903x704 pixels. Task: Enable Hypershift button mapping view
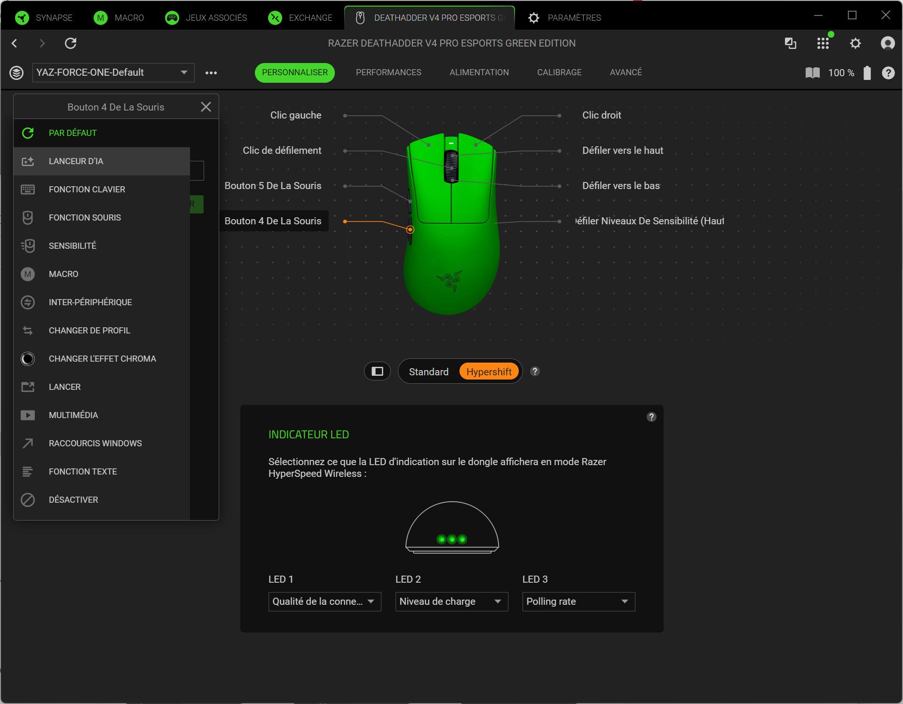489,371
